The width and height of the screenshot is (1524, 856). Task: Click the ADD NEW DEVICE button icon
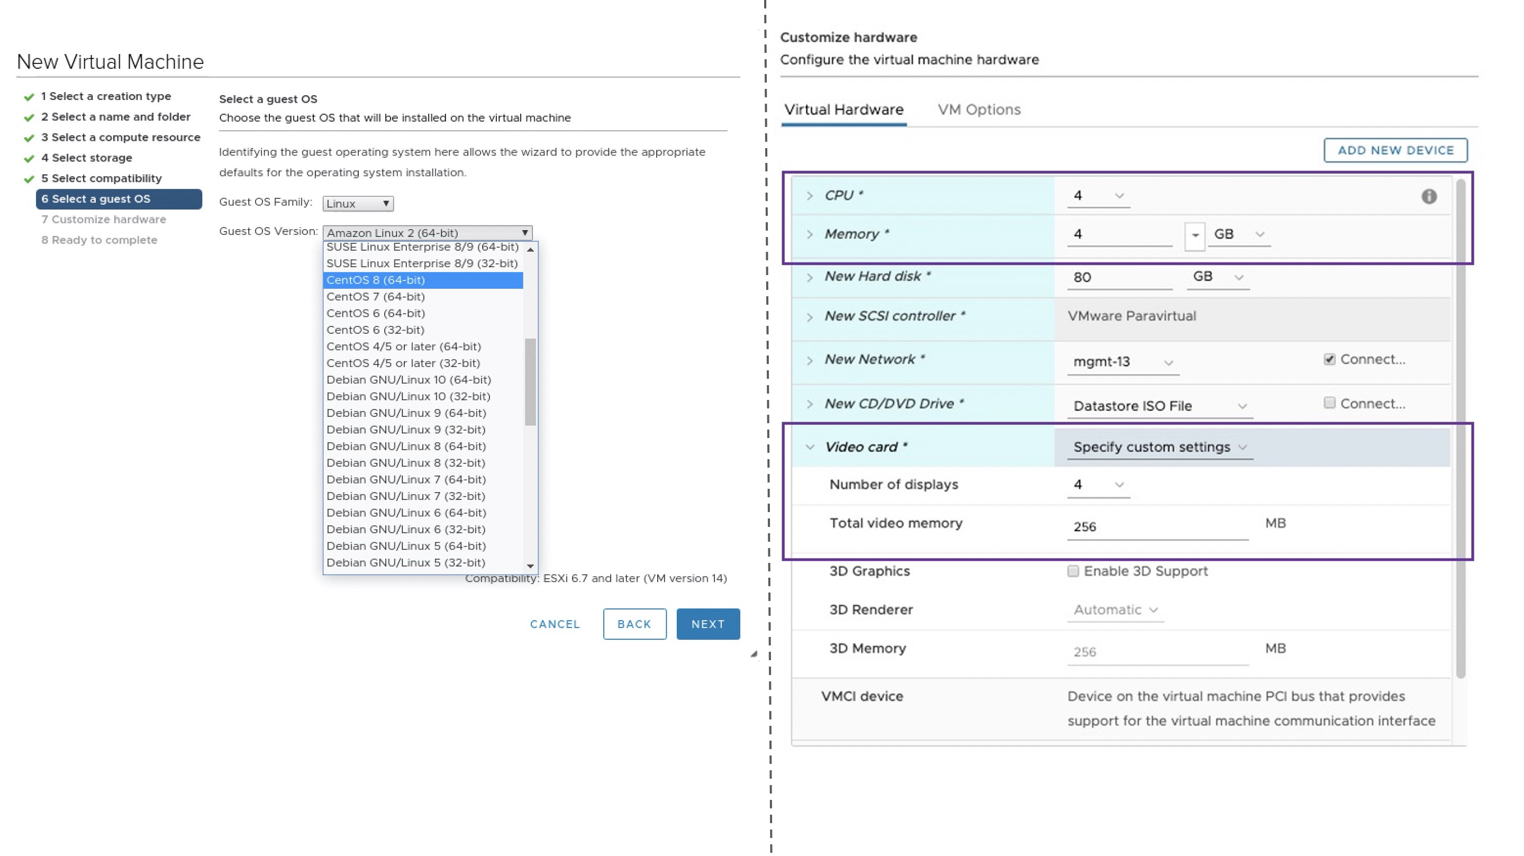[x=1395, y=150]
